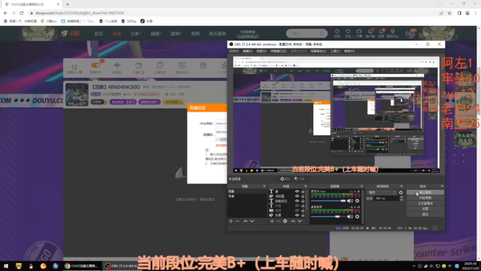481x271 pixels.
Task: Remove the selected scene with the scenes minus icon
Action: pos(237,221)
